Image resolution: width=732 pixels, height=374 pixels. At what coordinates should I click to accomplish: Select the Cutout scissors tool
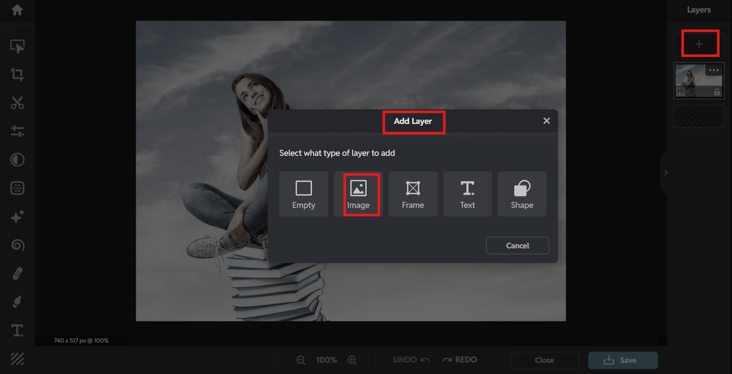point(17,103)
